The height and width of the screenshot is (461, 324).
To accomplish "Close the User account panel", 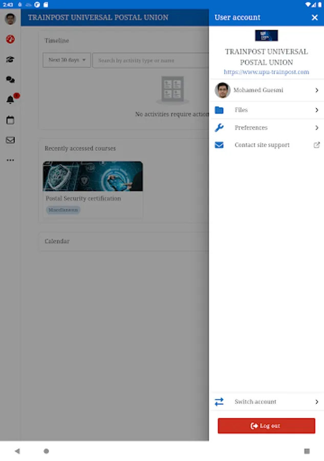I will coord(315,17).
